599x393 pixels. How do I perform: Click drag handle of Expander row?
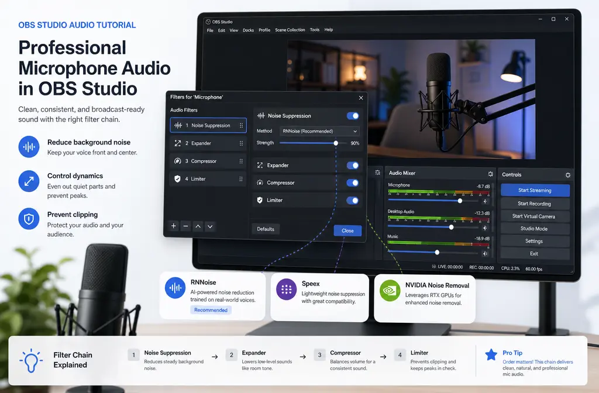coord(241,143)
